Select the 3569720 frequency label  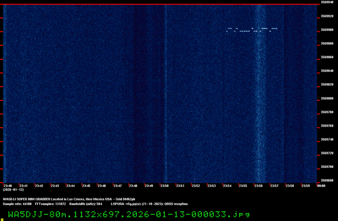327,153
